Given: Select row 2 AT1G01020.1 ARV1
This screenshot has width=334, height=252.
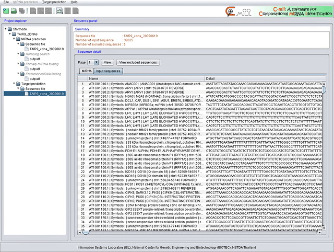Looking at the screenshot, I should coord(200,88).
